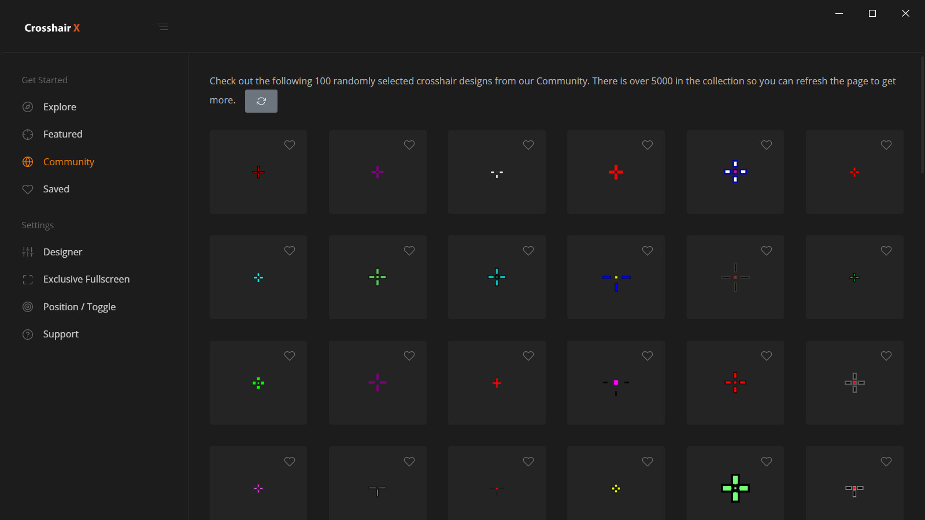
Task: Click the Community globe icon
Action: point(28,162)
